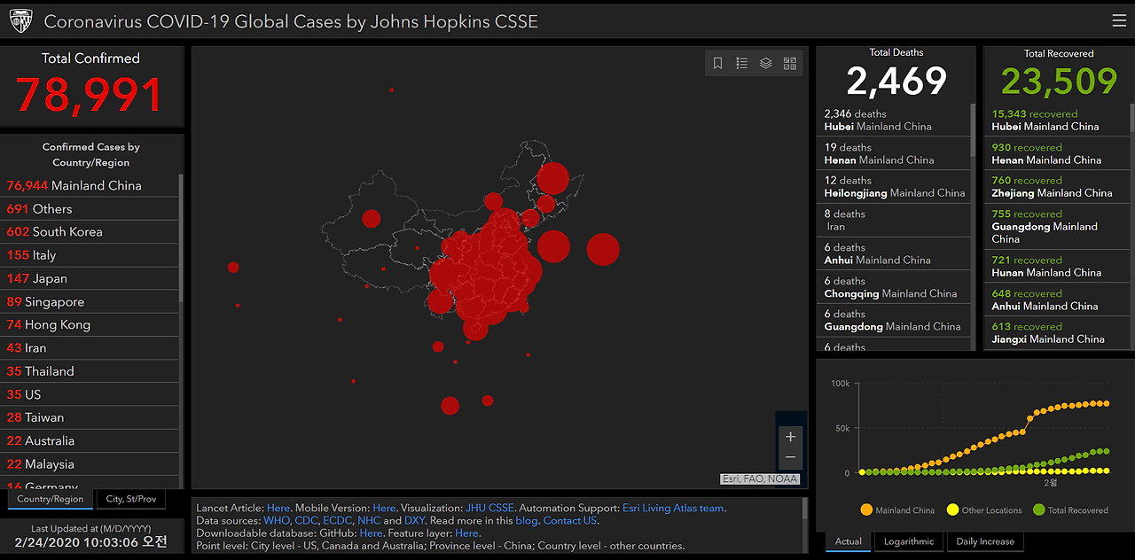Select 22 Malaysia row
Image resolution: width=1135 pixels, height=560 pixels.
click(90, 463)
